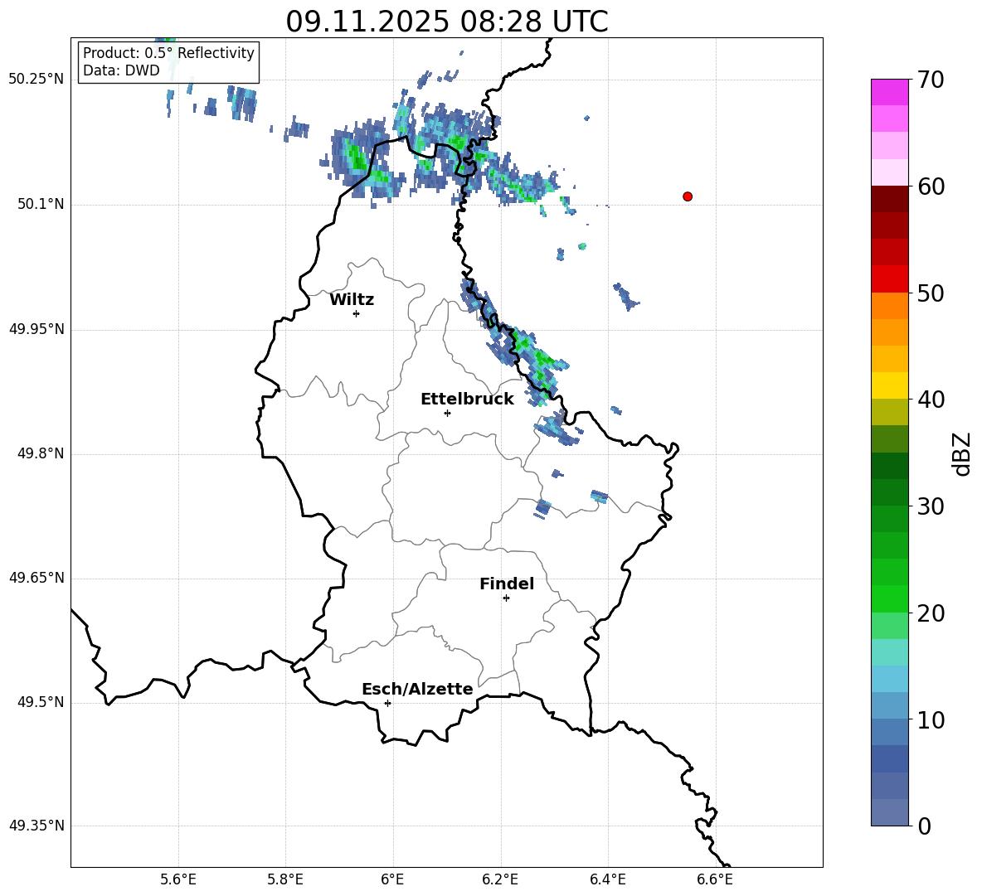Click the Wiltz city label
982x896 pixels.
tap(352, 300)
